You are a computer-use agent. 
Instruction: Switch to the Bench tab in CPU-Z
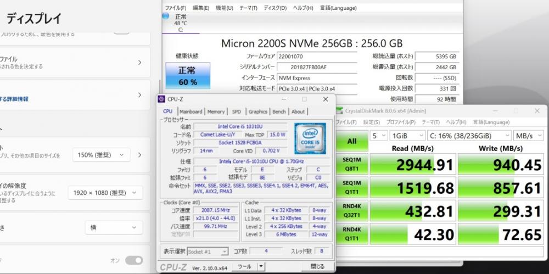click(x=279, y=111)
